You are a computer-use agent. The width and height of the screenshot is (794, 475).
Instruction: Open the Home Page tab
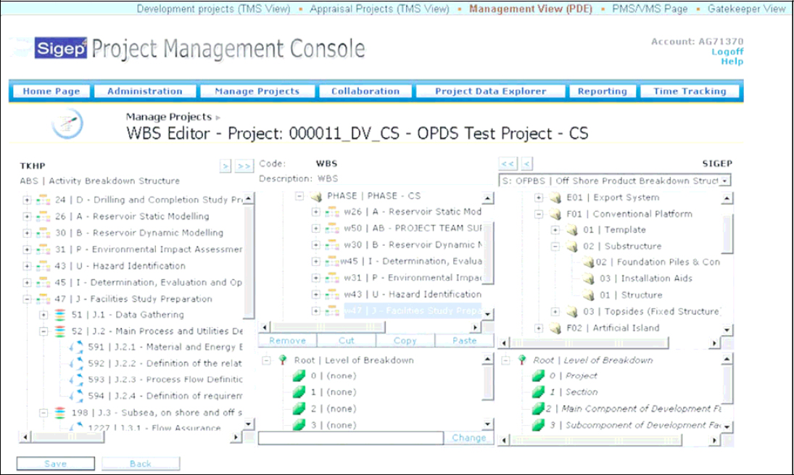[51, 91]
